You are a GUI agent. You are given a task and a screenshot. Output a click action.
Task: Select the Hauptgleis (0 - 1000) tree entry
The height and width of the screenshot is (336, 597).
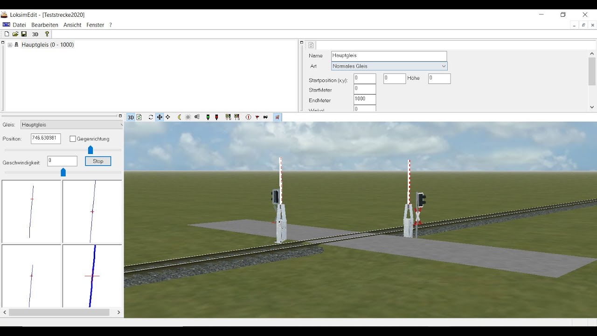pyautogui.click(x=48, y=45)
